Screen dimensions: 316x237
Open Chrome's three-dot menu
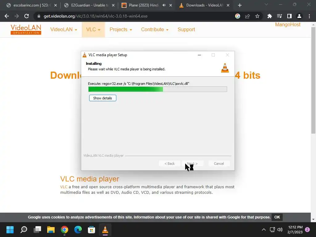coord(309,16)
